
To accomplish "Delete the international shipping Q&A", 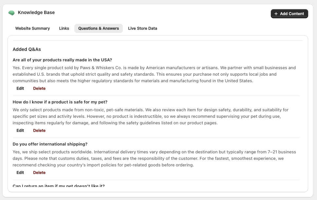I will [x=39, y=173].
